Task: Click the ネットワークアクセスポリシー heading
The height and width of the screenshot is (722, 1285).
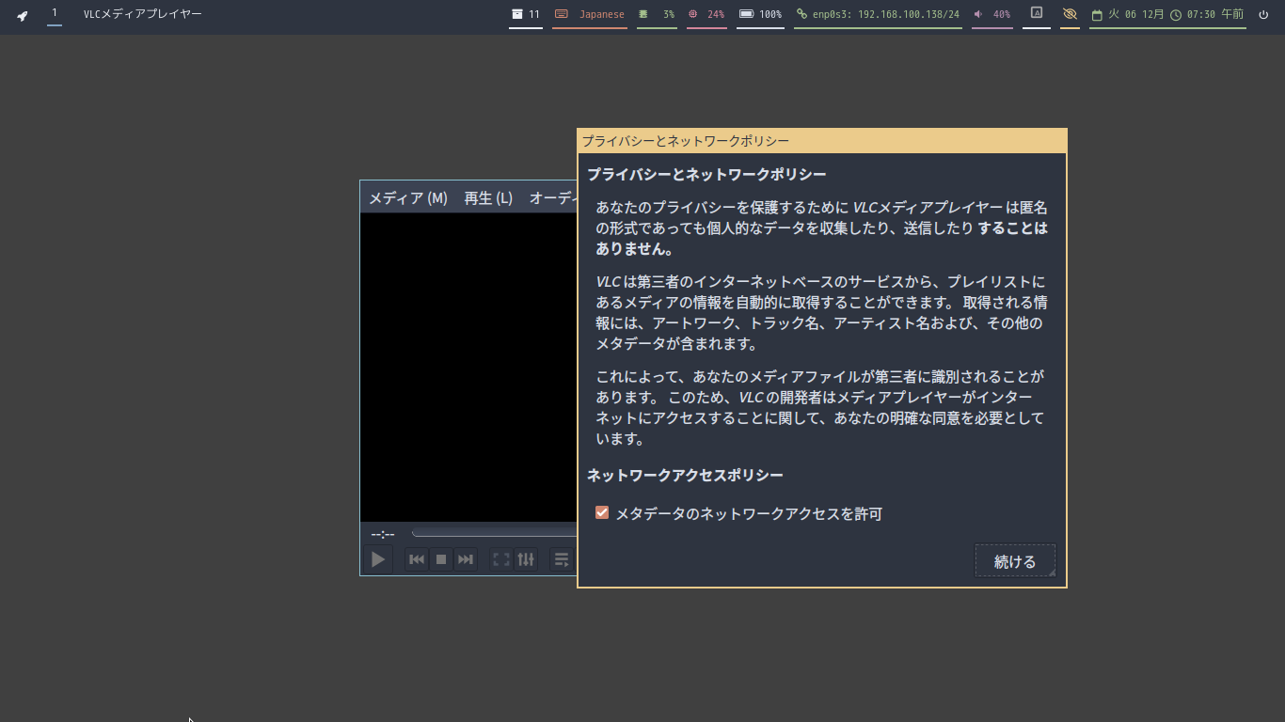Action: click(685, 476)
